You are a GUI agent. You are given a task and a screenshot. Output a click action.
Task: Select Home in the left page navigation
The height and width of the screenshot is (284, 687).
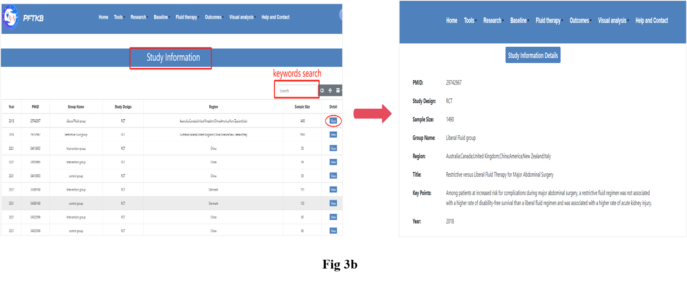[x=103, y=17]
